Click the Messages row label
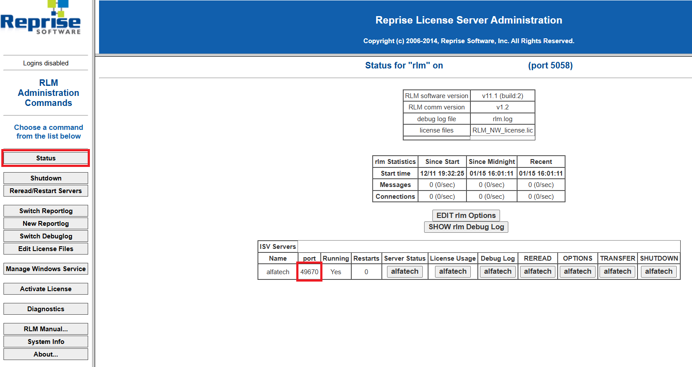 395,185
